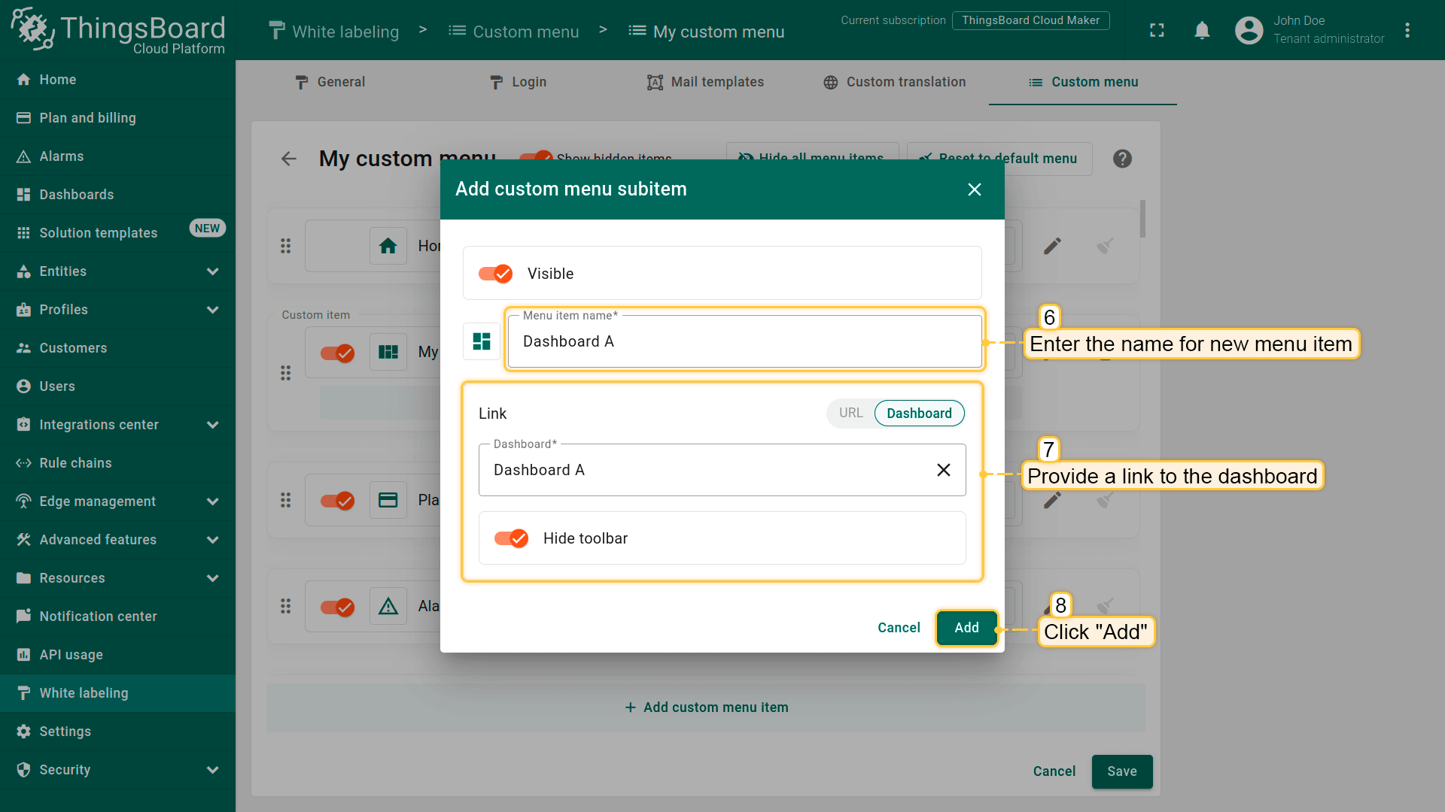This screenshot has height=812, width=1445.
Task: Expand the Security sidebar section
Action: [x=213, y=770]
